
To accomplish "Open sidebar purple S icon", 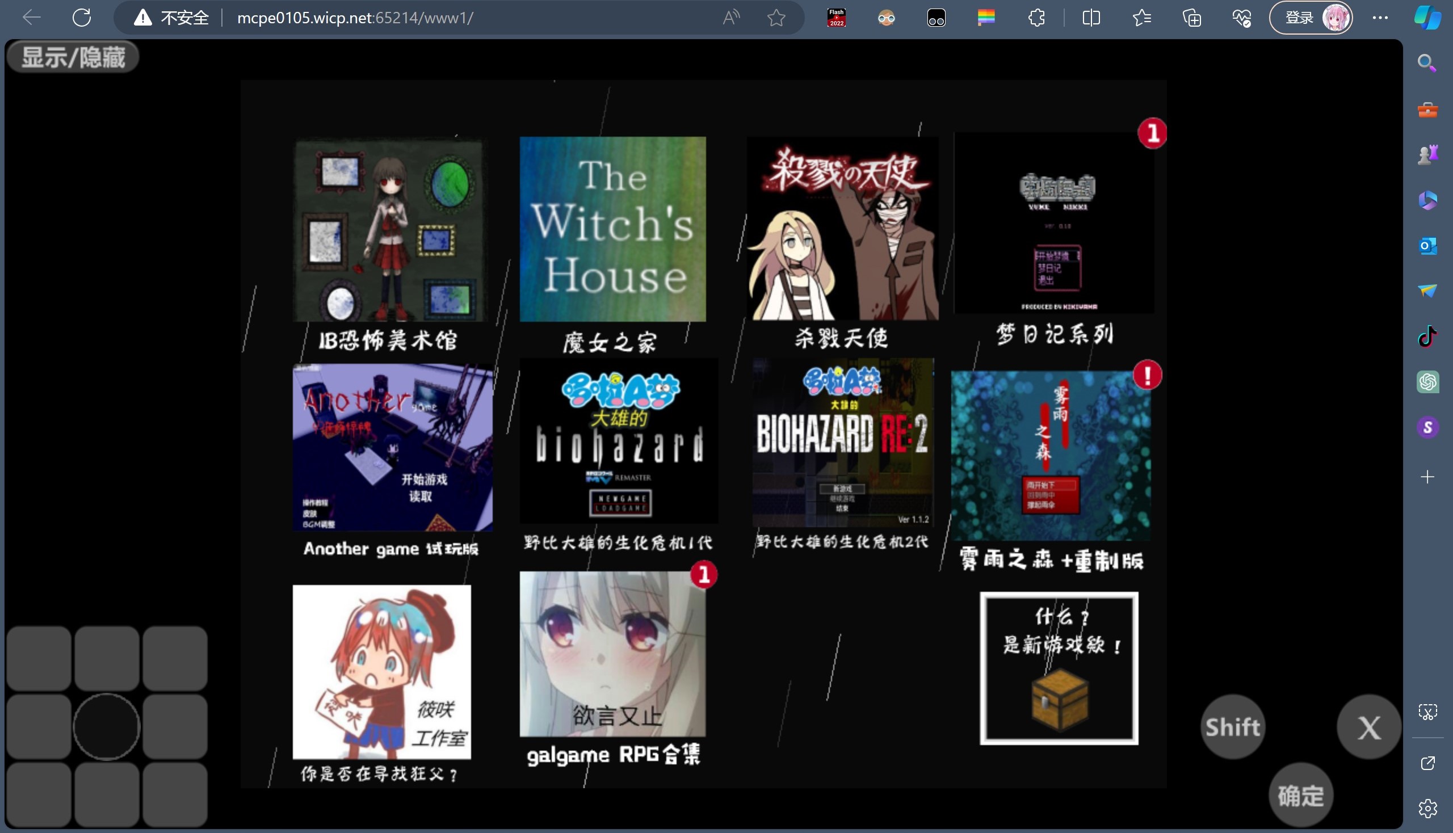I will [1427, 427].
